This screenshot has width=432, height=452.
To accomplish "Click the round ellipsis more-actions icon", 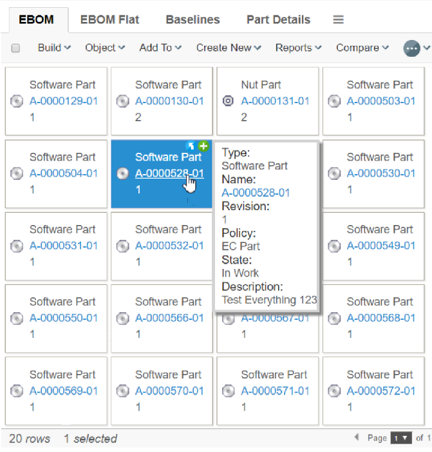I will (411, 48).
